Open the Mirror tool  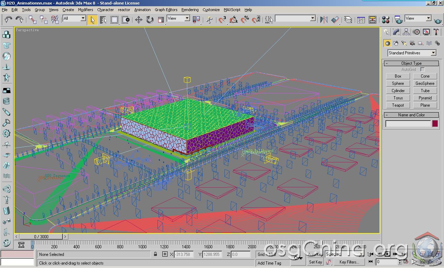tap(324, 20)
